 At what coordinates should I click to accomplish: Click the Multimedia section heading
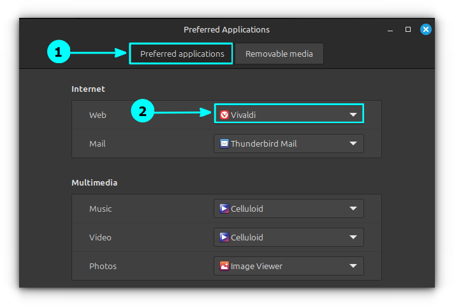[94, 182]
